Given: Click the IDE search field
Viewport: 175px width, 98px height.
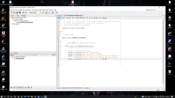Looking at the screenshot, I should click(156, 10).
